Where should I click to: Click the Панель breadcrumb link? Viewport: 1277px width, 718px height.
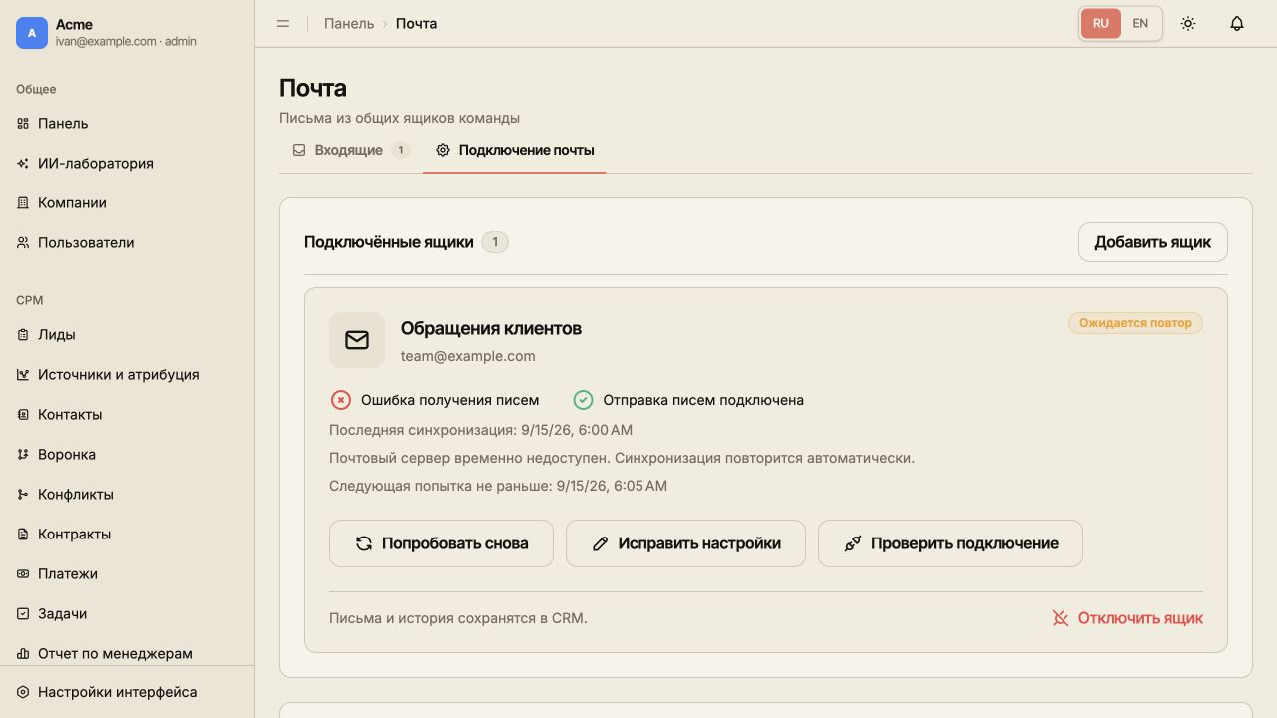(349, 23)
